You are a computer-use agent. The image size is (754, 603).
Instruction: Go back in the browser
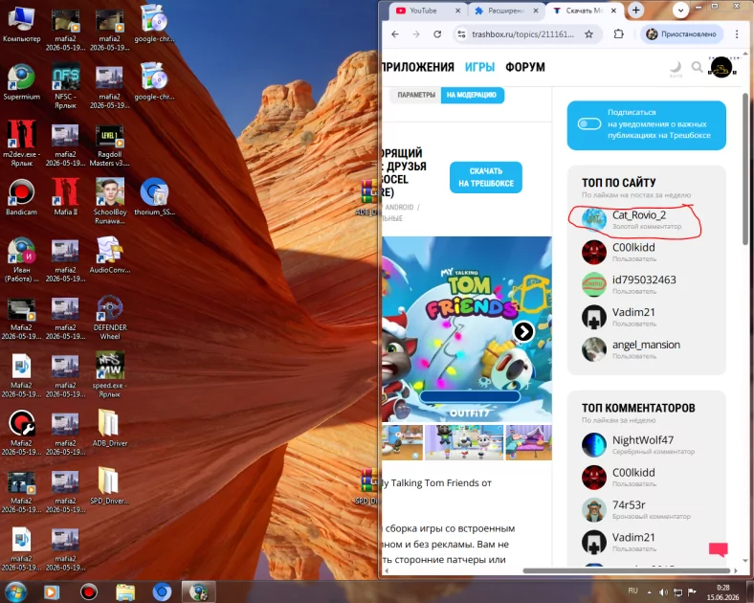(x=395, y=34)
